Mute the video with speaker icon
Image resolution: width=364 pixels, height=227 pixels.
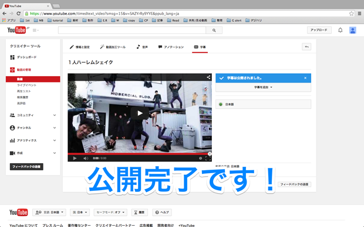click(86, 159)
